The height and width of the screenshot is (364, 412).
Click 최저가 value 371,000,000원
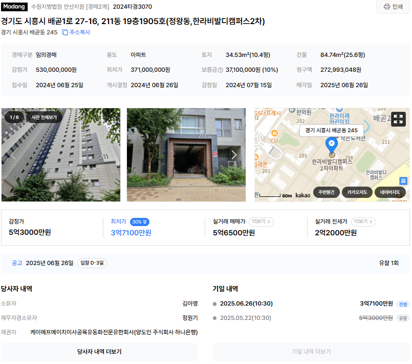click(x=150, y=70)
